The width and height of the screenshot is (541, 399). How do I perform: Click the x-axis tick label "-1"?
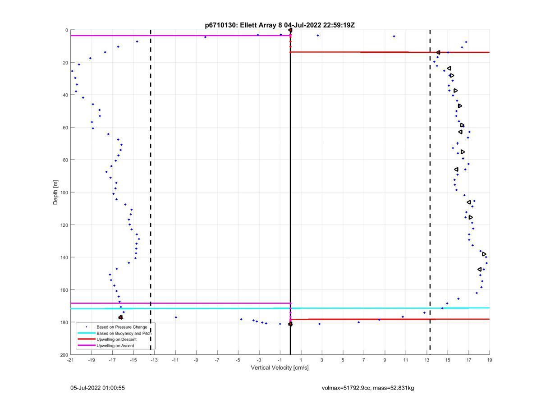click(280, 360)
